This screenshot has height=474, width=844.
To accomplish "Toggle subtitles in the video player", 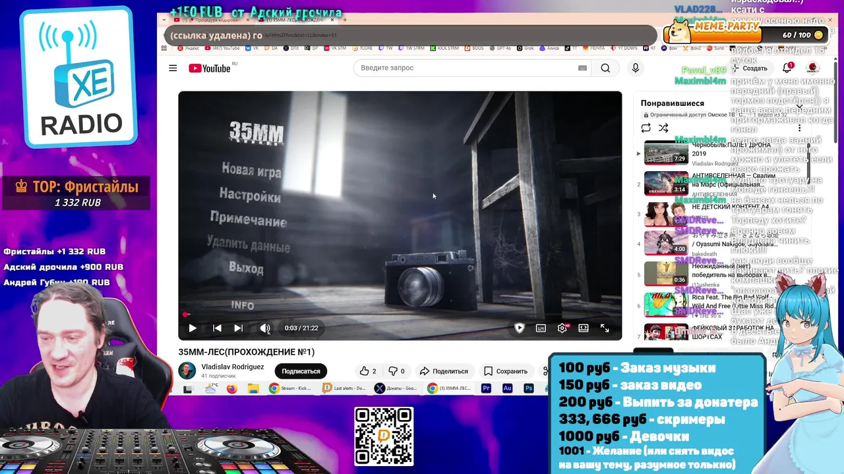I will [541, 328].
